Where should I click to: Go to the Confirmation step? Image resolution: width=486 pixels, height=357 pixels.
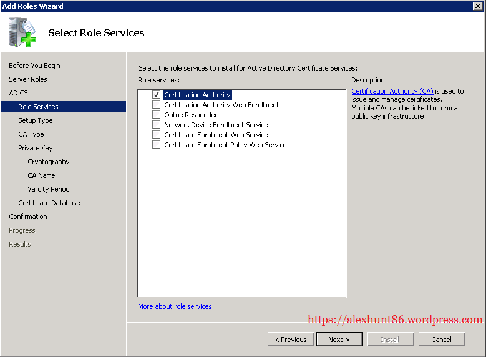(28, 217)
